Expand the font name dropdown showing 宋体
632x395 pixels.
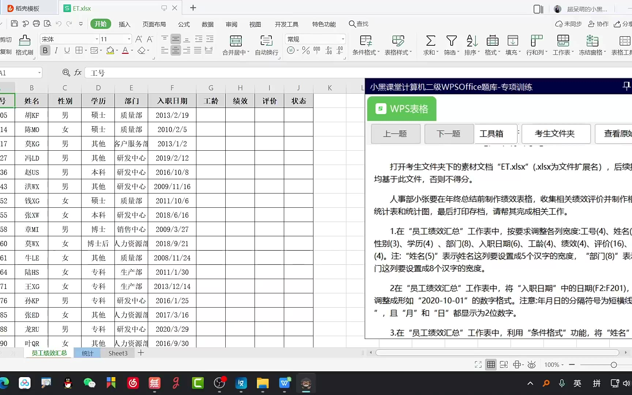(97, 39)
